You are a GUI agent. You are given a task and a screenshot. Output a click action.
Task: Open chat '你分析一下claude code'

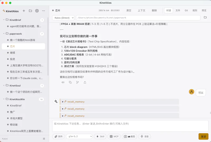23,78
